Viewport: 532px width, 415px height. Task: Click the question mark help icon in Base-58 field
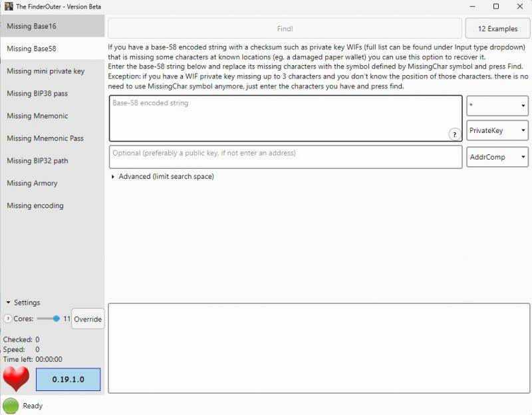(455, 134)
